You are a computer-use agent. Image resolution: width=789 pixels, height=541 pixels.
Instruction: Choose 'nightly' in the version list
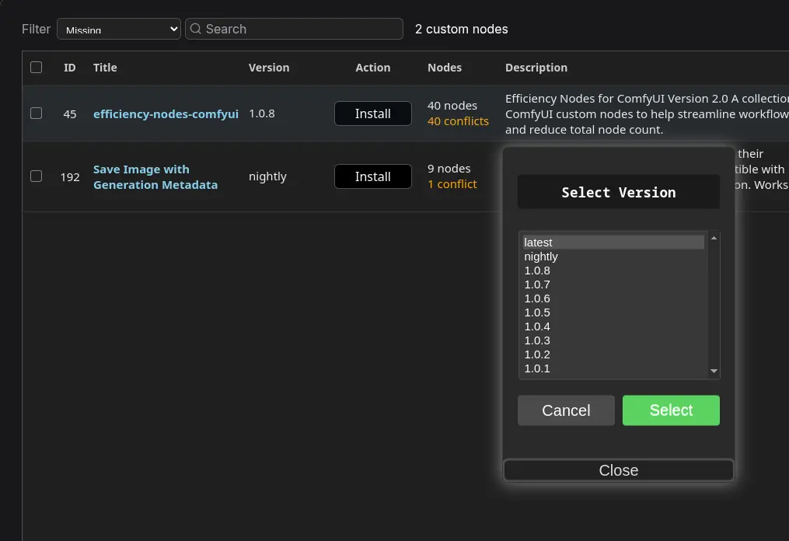coord(613,257)
